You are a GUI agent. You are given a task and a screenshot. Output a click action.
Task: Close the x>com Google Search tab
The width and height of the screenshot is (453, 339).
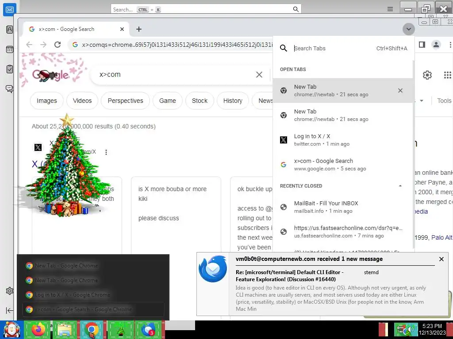[122, 29]
